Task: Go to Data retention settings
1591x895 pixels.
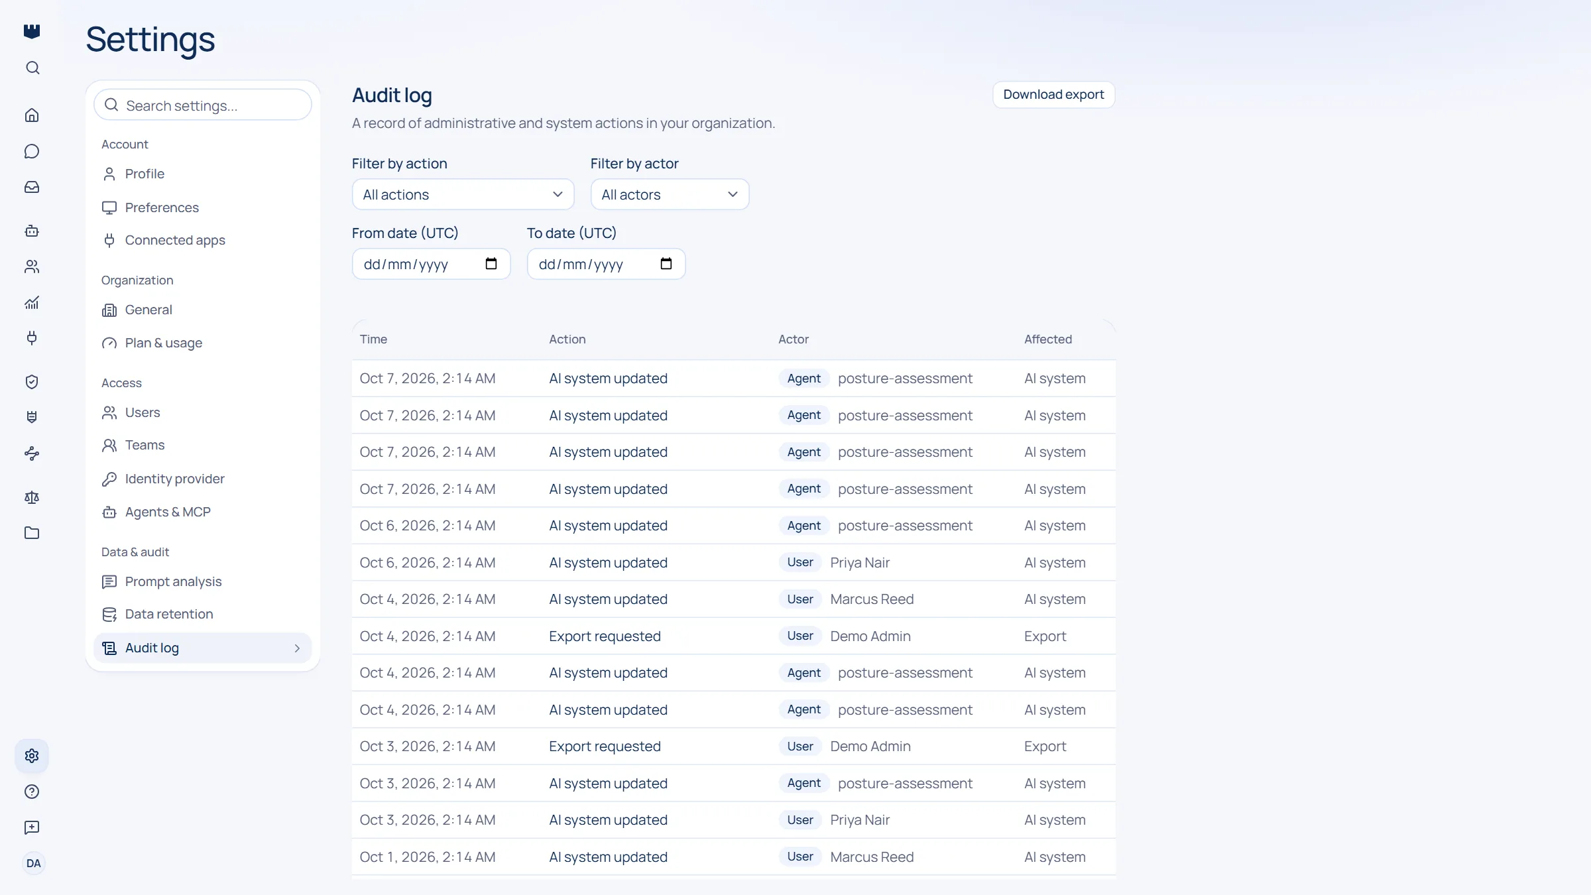Action: tap(202, 614)
